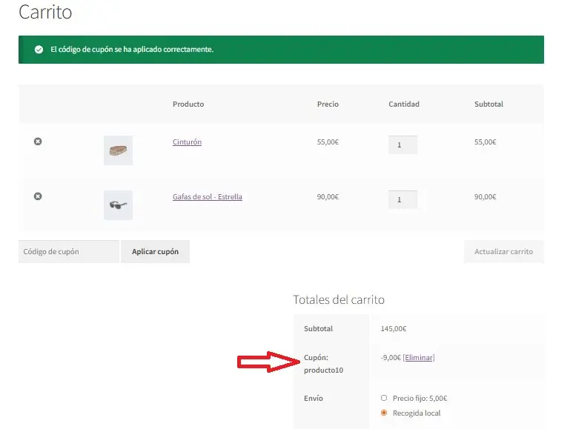Click the success checkmark icon in banner
The image size is (573, 429).
click(x=39, y=50)
